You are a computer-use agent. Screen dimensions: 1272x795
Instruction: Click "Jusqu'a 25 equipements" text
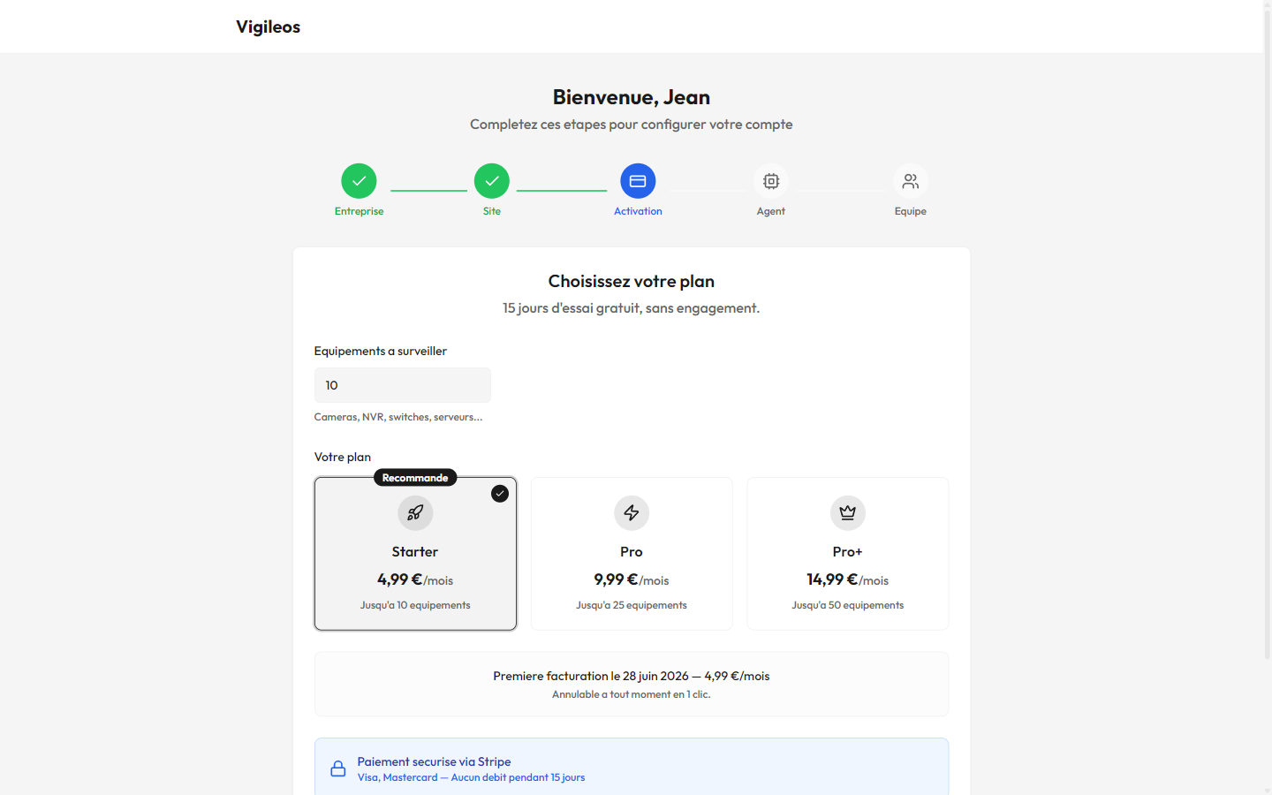(x=632, y=605)
